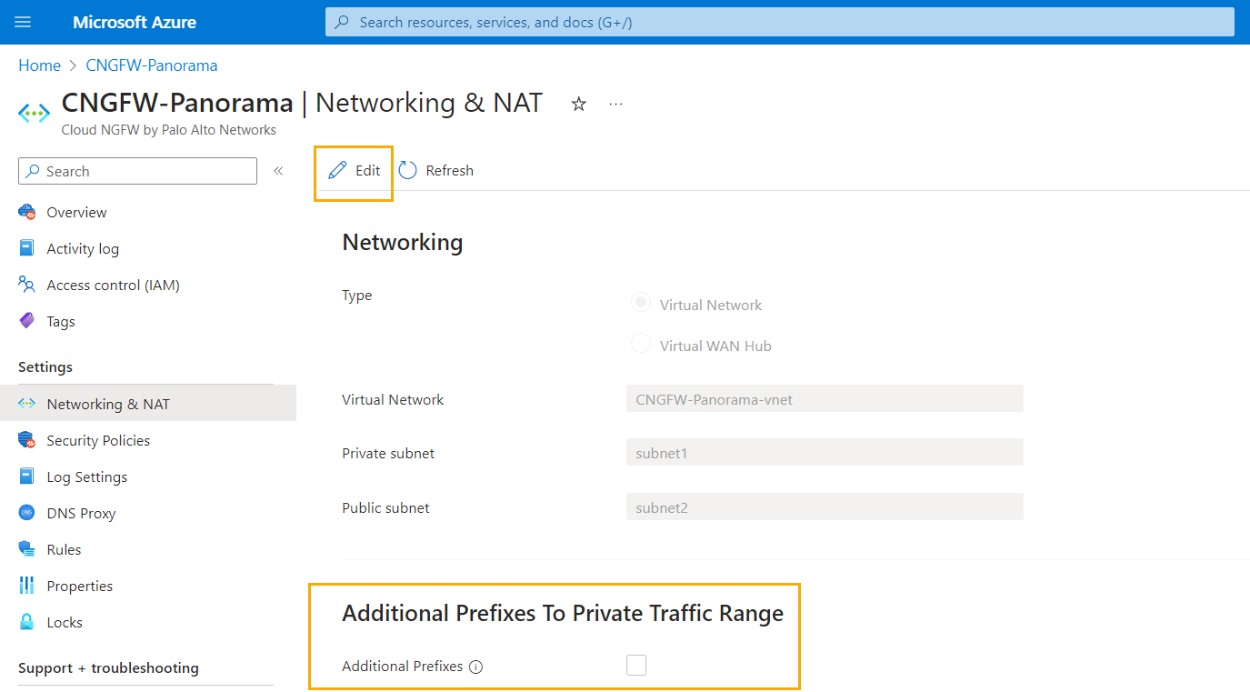Navigate to the Home breadcrumb link

tap(39, 65)
